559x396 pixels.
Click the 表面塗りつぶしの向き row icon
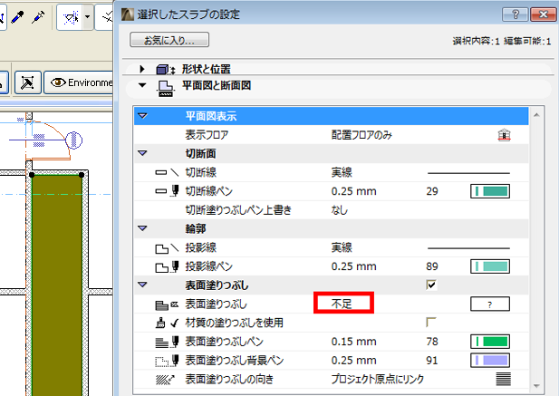tap(166, 380)
